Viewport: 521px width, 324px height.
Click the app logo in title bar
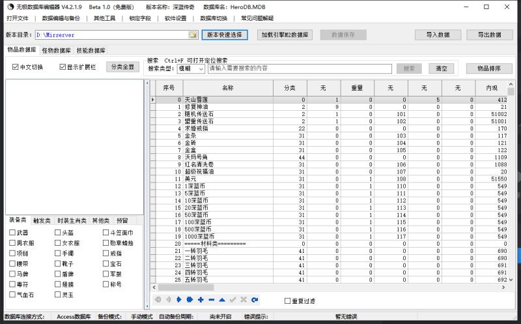[x=10, y=7]
